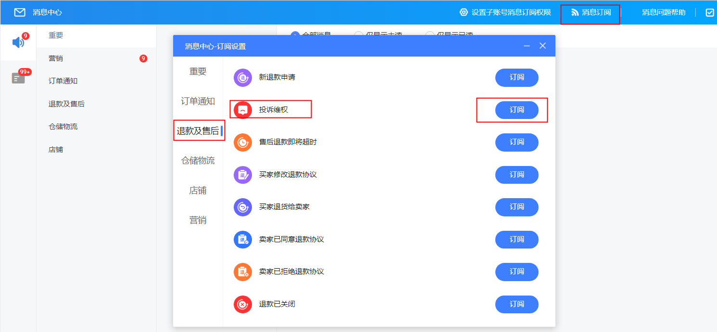Click the RSS icon next to 消息订阅
Viewport: 717px width, 332px height.
(575, 12)
